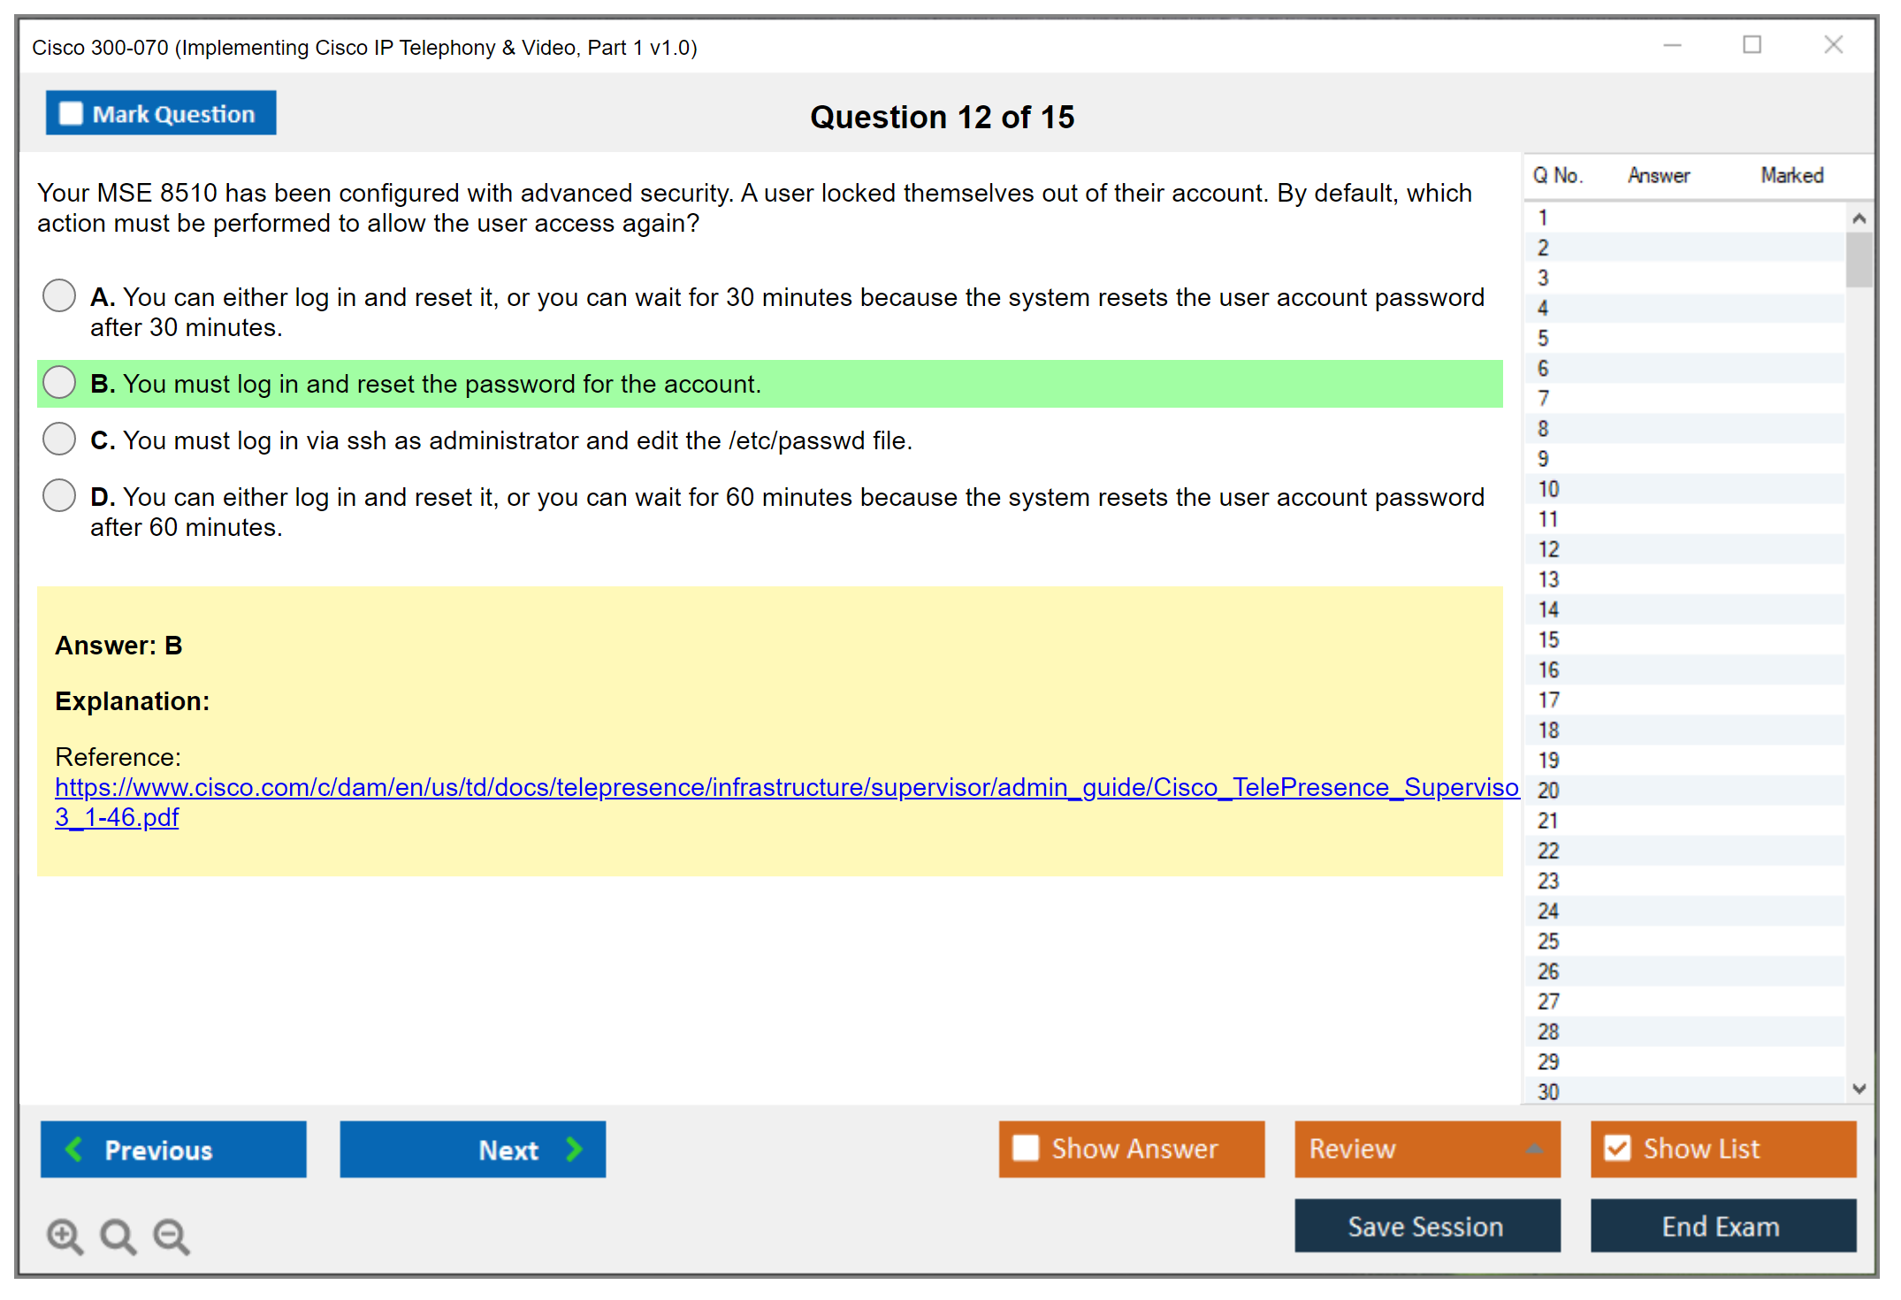Jump to question 5 in the list
Screen dimensions: 1901x1300
point(1543,338)
